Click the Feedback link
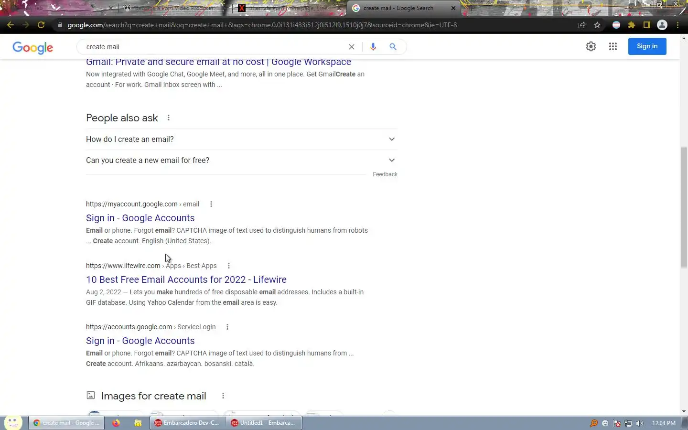Image resolution: width=688 pixels, height=430 pixels. pos(385,174)
